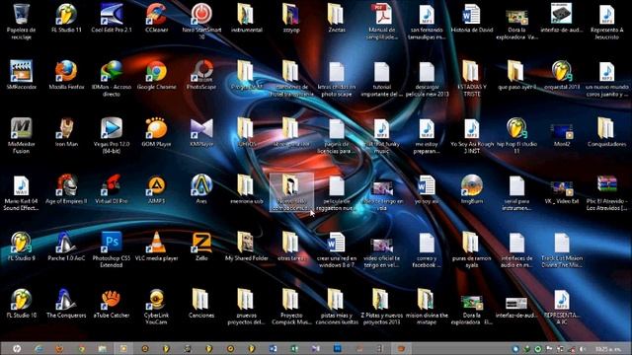632x355 pixels.
Task: Select pagina de licencias para file
Action: (x=337, y=136)
